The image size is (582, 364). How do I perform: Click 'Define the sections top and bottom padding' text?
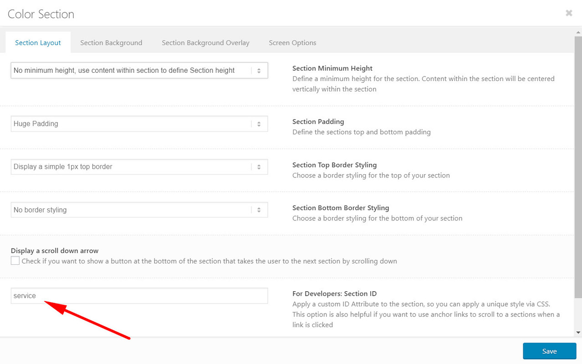click(362, 132)
